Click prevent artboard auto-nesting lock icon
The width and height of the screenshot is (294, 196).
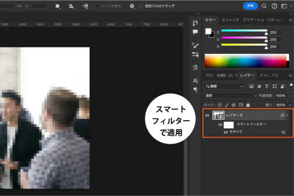(241, 105)
